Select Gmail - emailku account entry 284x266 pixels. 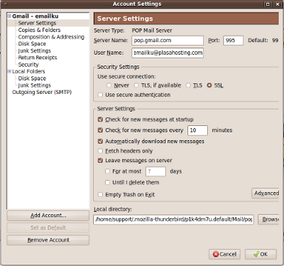tap(35, 16)
